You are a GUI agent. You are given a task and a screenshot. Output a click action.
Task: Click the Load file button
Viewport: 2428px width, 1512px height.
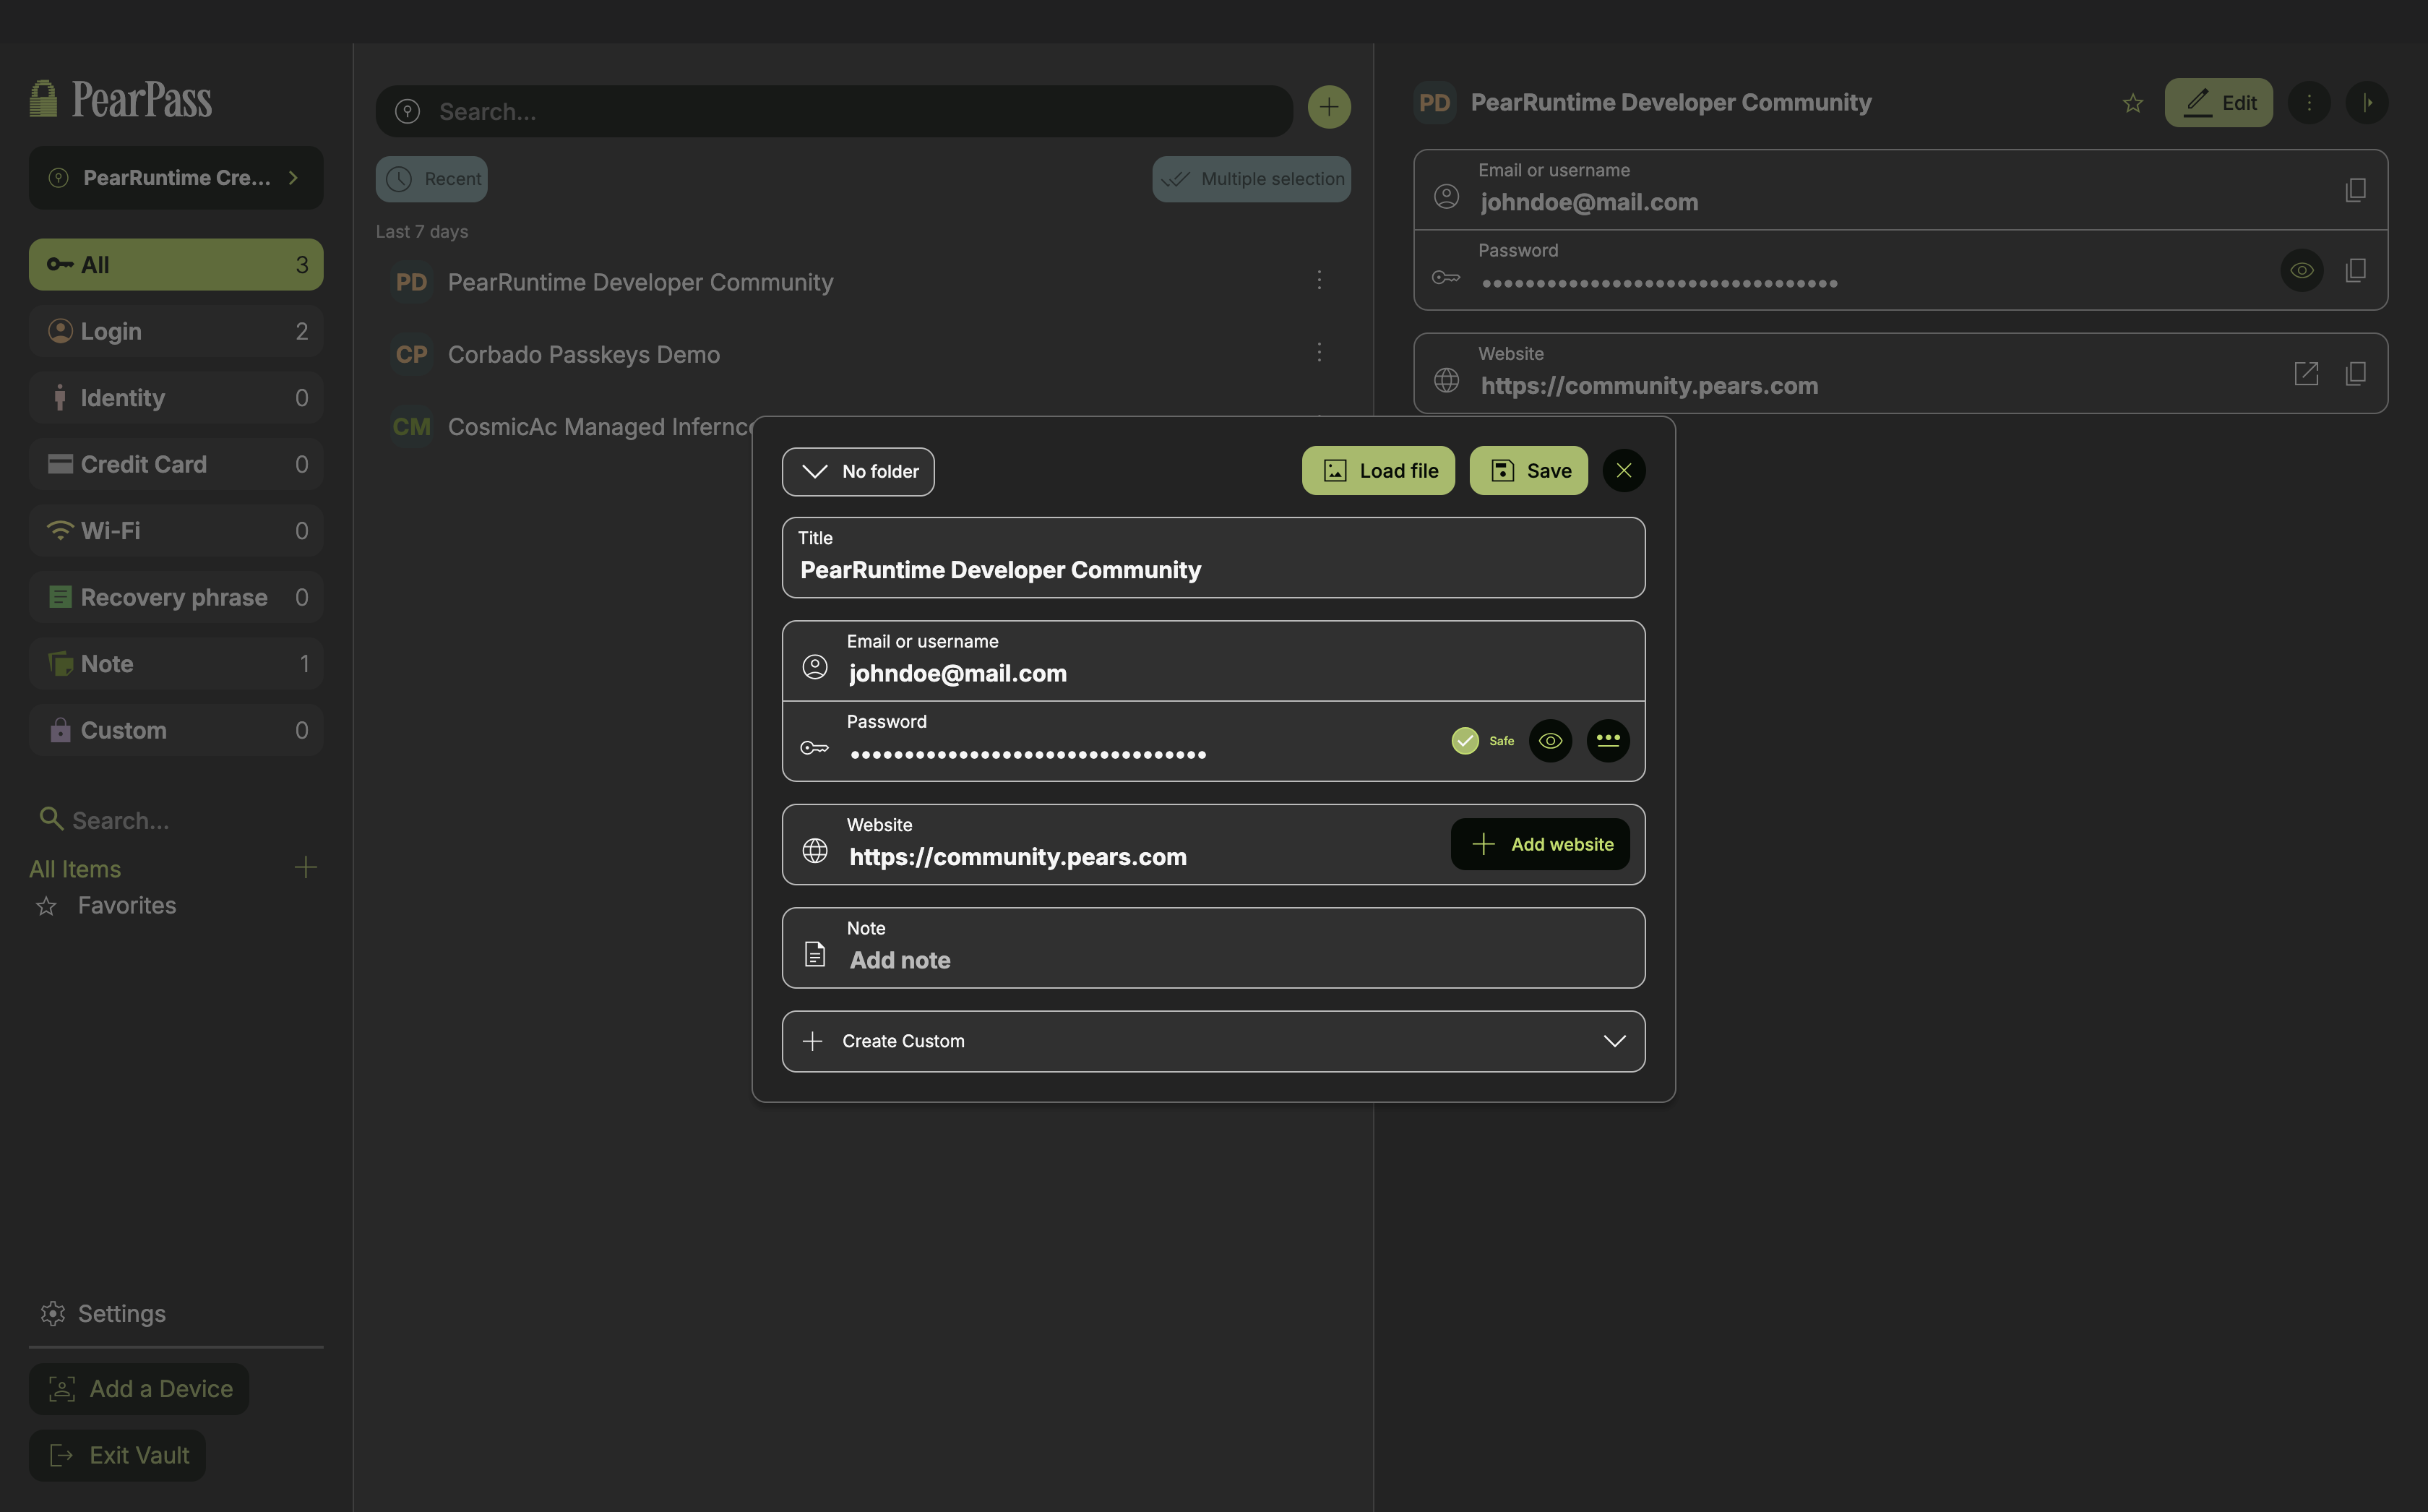coord(1377,471)
